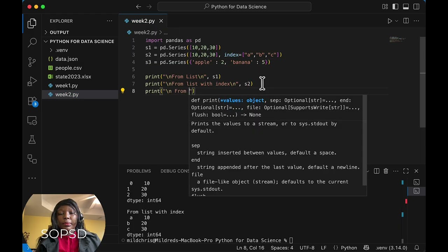
Task: Click the tooltip popup scrollbar thumb
Action: click(364, 140)
